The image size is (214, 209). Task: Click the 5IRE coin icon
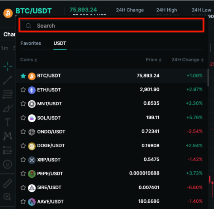point(32,188)
